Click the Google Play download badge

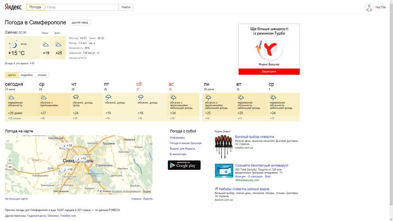(x=184, y=165)
